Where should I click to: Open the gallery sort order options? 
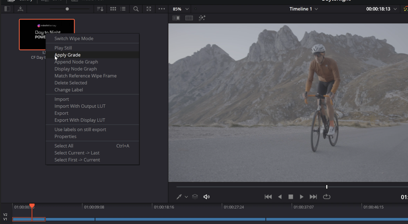pos(100,9)
